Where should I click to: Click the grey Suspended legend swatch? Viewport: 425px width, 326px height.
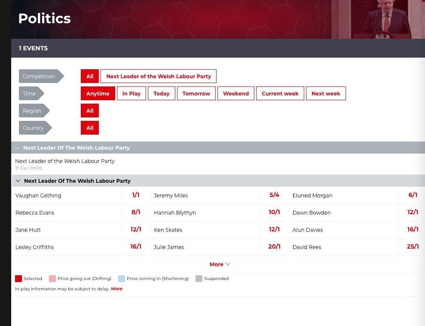coord(199,279)
